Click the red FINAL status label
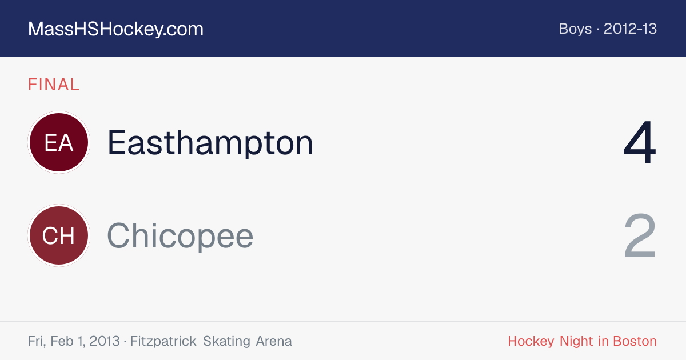The height and width of the screenshot is (360, 686). [54, 85]
